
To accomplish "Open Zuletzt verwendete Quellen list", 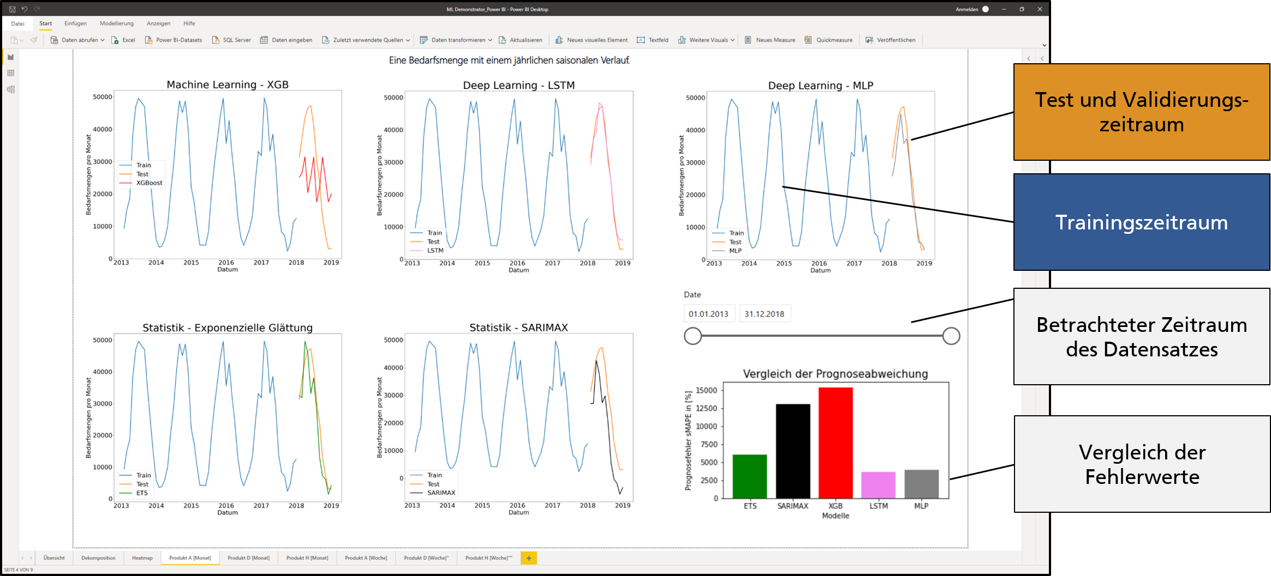I will pos(366,40).
